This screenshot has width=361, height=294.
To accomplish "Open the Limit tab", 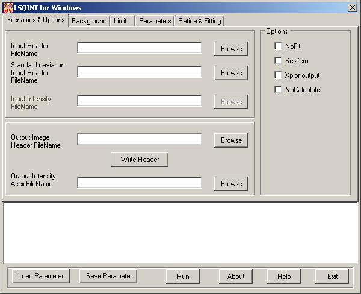I will (x=122, y=21).
